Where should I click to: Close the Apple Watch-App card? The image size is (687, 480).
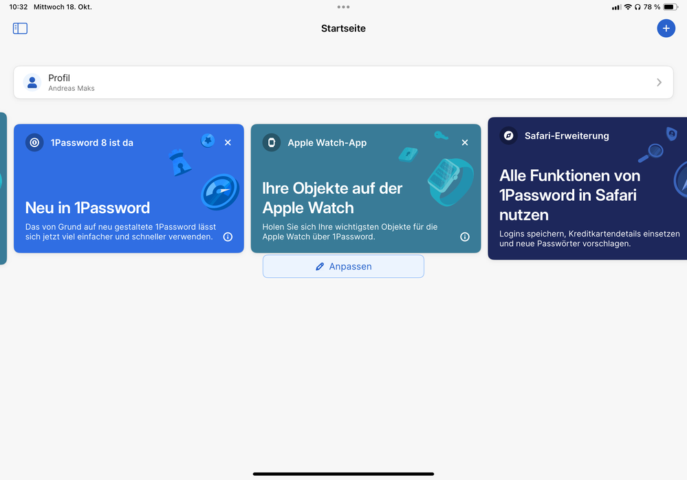coord(465,142)
